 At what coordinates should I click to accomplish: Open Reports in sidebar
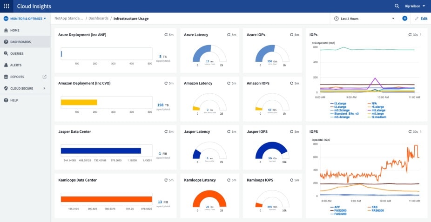point(25,77)
